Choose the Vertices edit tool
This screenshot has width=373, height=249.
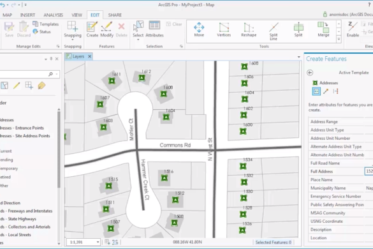tap(224, 30)
